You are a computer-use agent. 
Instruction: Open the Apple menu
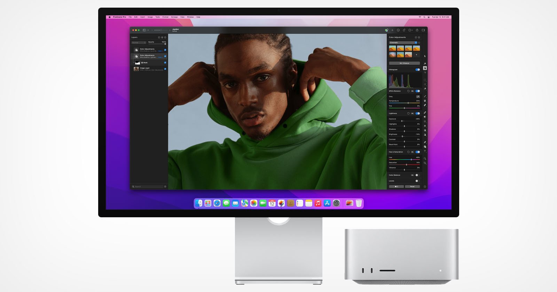(x=109, y=17)
